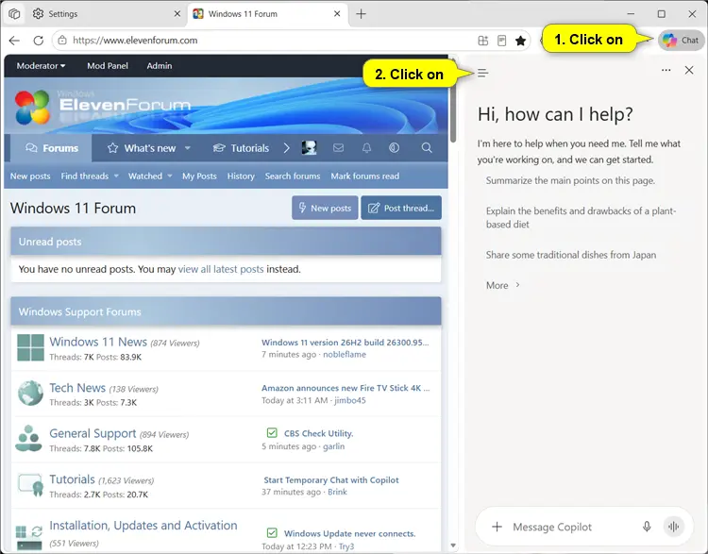
Task: Click the favorites star icon
Action: (x=520, y=41)
